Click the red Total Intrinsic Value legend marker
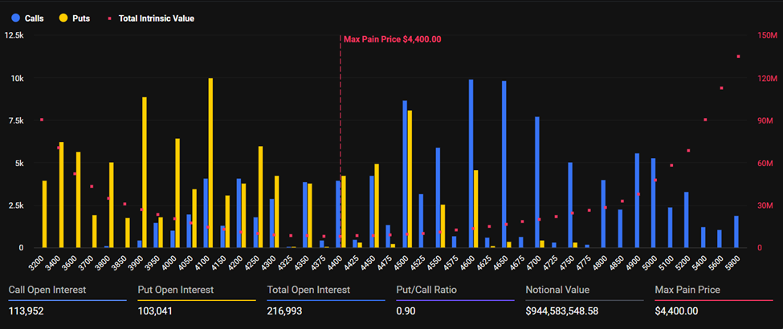 click(x=109, y=18)
